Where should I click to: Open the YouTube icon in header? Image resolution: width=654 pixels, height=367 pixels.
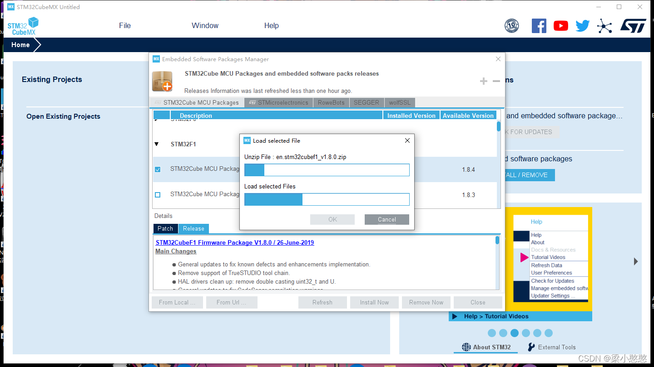point(561,26)
